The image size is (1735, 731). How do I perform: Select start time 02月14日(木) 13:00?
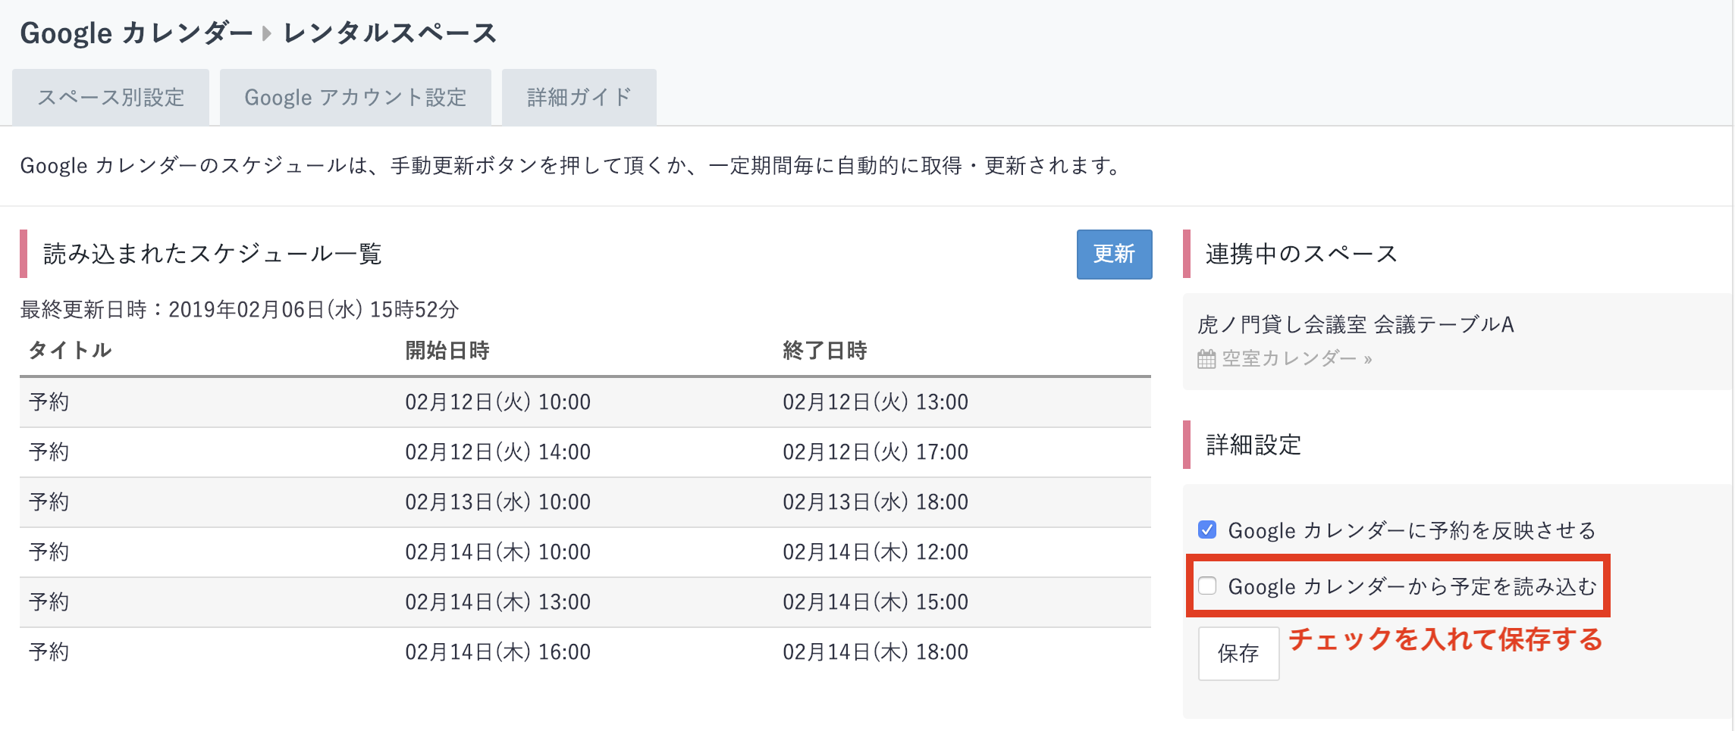pyautogui.click(x=497, y=601)
